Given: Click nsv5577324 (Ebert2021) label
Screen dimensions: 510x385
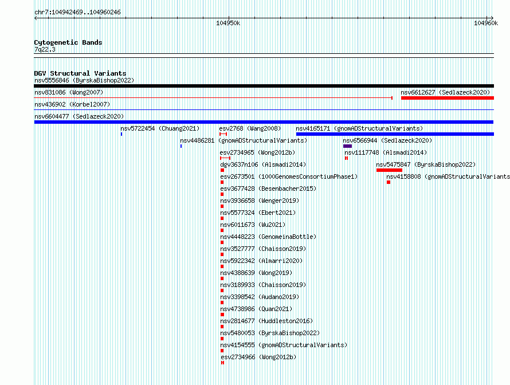Looking at the screenshot, I should [258, 213].
